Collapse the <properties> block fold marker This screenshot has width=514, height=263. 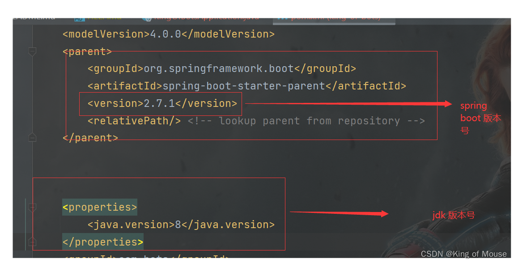(32, 207)
